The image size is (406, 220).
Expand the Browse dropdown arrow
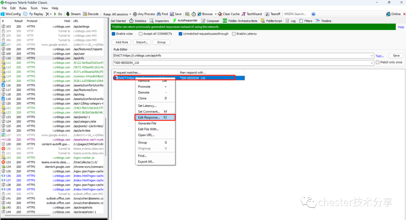[x=215, y=14]
